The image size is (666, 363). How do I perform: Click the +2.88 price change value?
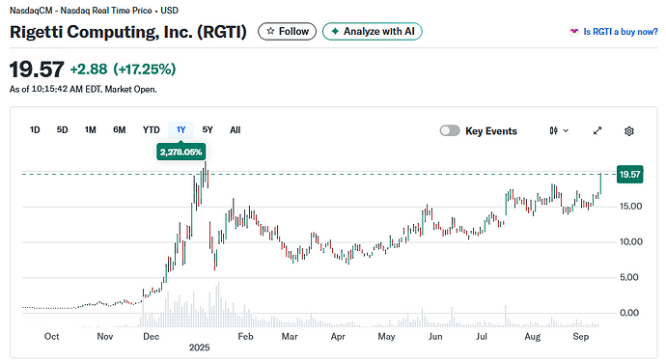[89, 70]
